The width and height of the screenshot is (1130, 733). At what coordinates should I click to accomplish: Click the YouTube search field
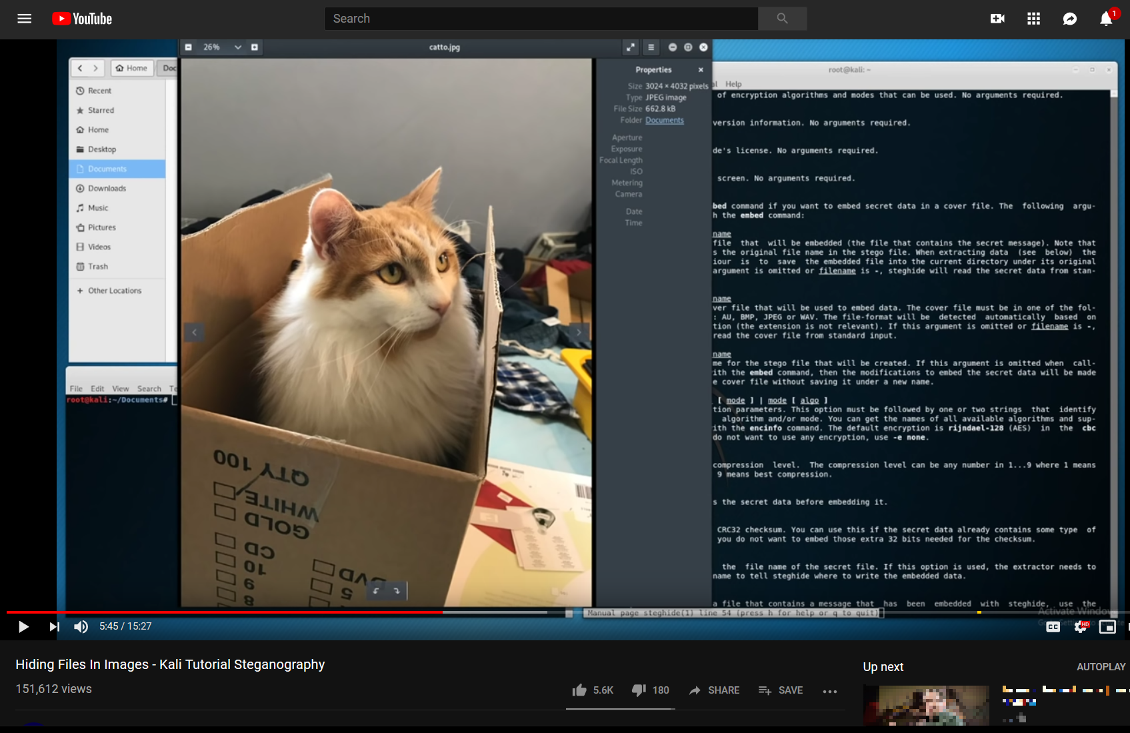click(540, 19)
